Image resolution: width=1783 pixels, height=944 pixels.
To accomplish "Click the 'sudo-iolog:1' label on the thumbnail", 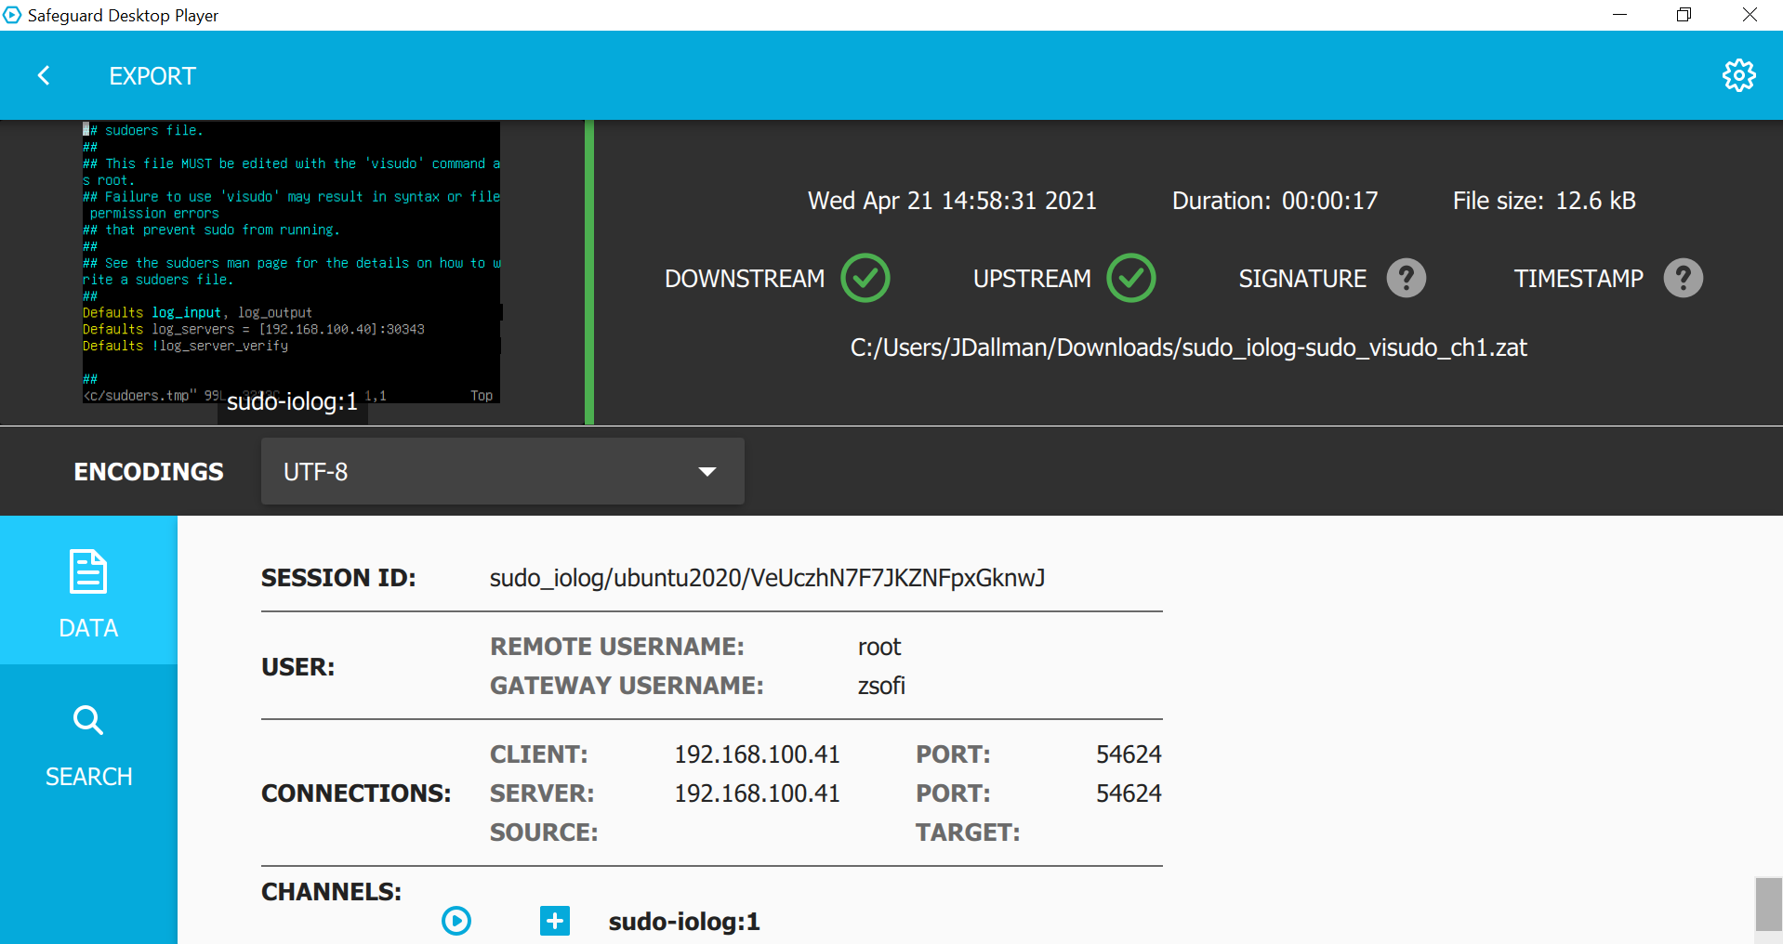I will (x=292, y=401).
